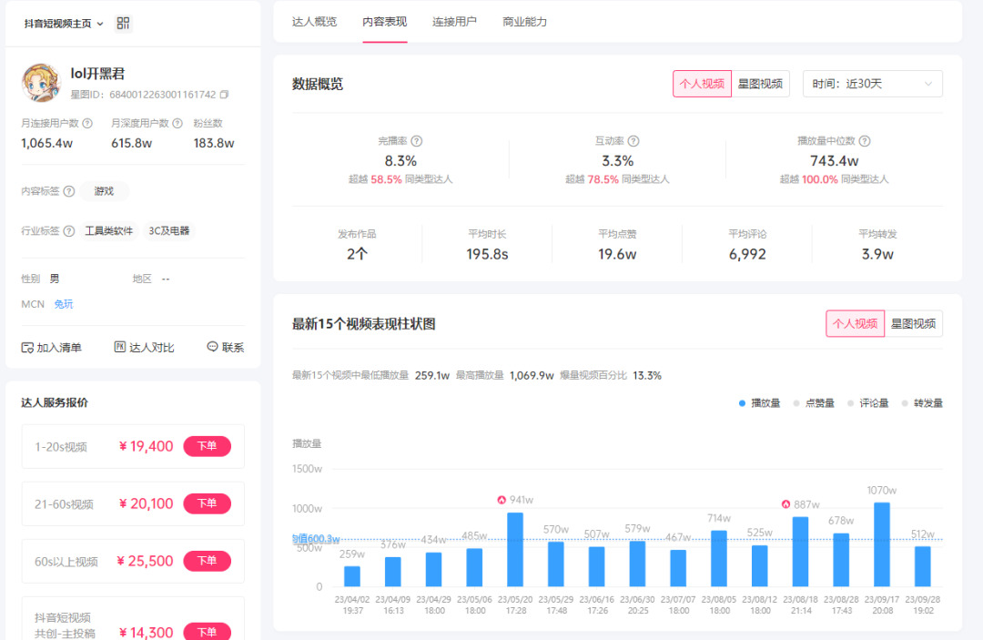Click 下单 for 1-20s视频 price

pyautogui.click(x=207, y=446)
